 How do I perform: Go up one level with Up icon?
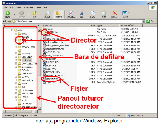[35, 13]
